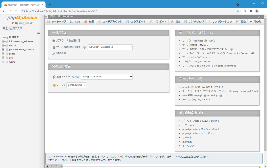
Task: Expand the world database tree node
Action: [3, 62]
